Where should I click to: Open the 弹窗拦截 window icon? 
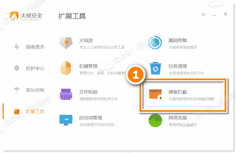[x=156, y=95]
